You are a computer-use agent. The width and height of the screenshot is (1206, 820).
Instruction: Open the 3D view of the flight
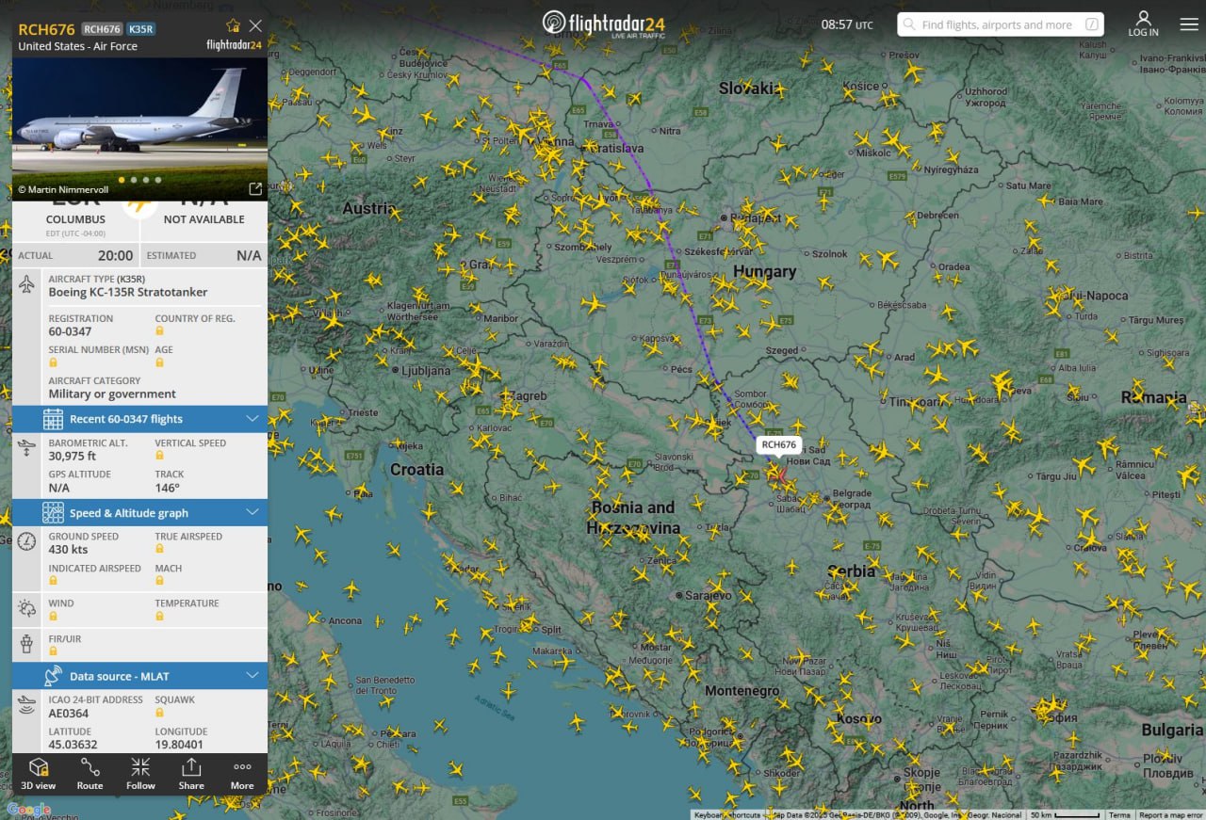click(39, 774)
